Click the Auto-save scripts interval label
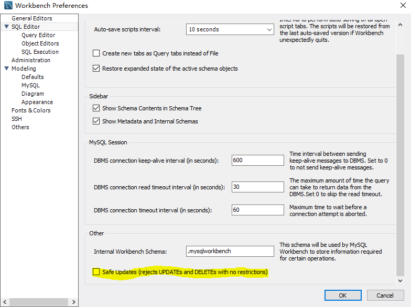Screen dimensions: 411x307 pos(127,29)
